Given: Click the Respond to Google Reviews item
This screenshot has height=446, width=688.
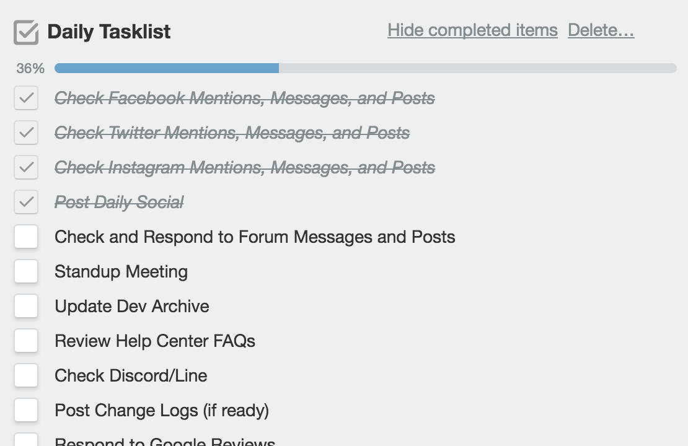Looking at the screenshot, I should click(165, 441).
